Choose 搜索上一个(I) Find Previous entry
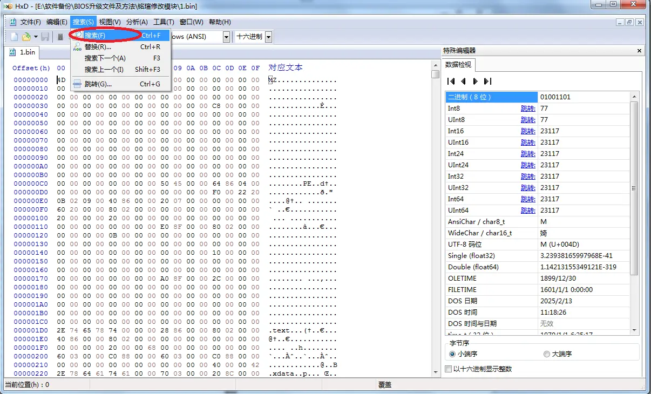Image resolution: width=651 pixels, height=394 pixels. [121, 70]
